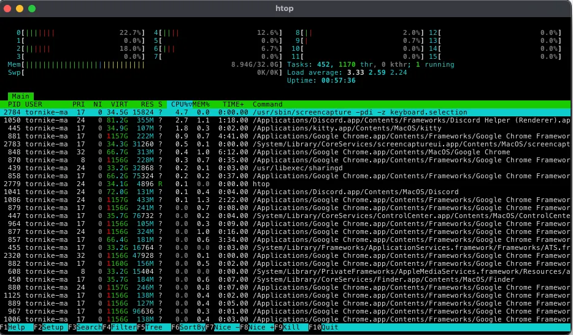Click the Load average values
573x335 pixels.
tap(377, 73)
